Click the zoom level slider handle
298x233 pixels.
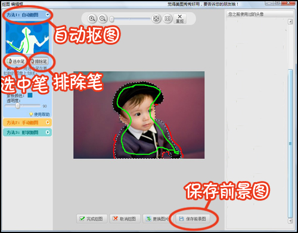coord(112,19)
